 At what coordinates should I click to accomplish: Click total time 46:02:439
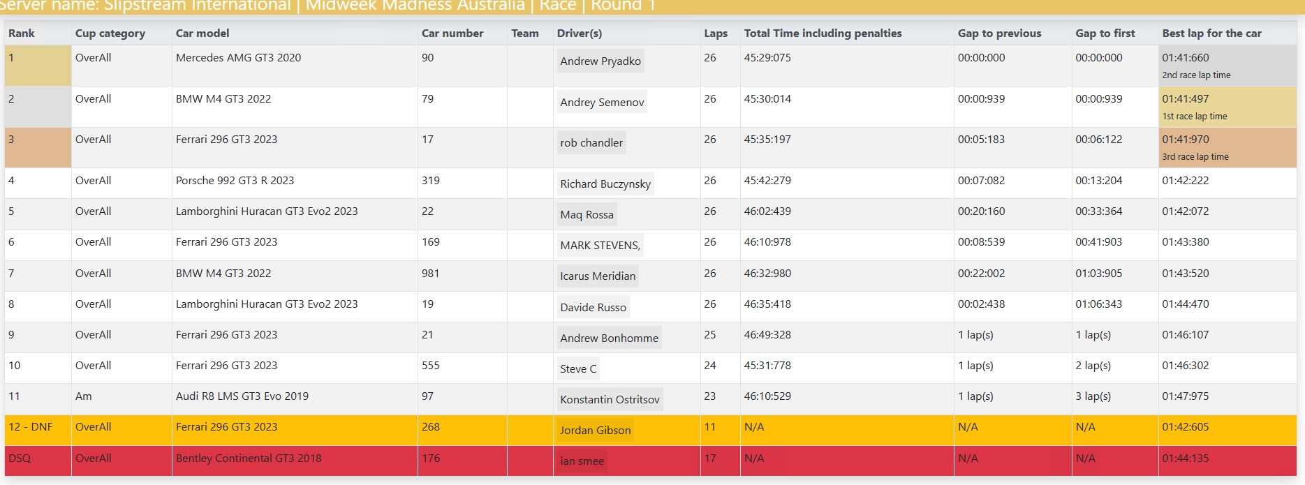pyautogui.click(x=767, y=211)
